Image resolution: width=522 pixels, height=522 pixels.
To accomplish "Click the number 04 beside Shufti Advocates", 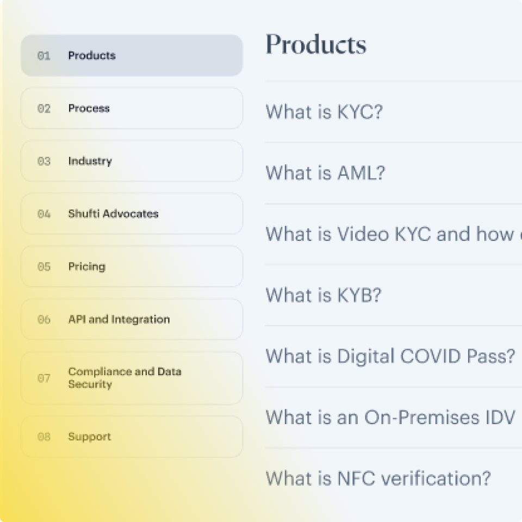I will click(43, 214).
